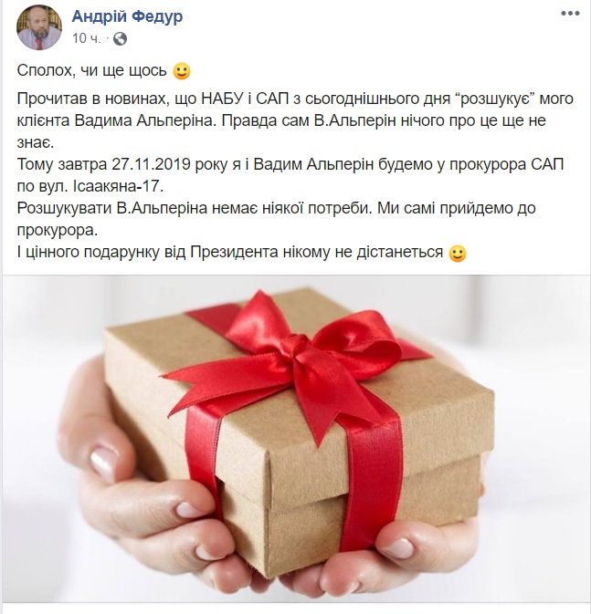Click the word "завтра" before the date
Screen dimensions: 591x614
83,164
